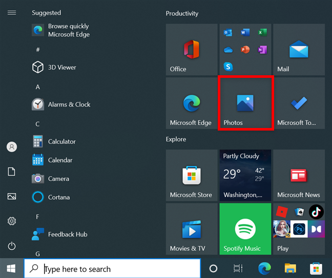Launch the Camera app
The image size is (332, 278).
(x=51, y=179)
